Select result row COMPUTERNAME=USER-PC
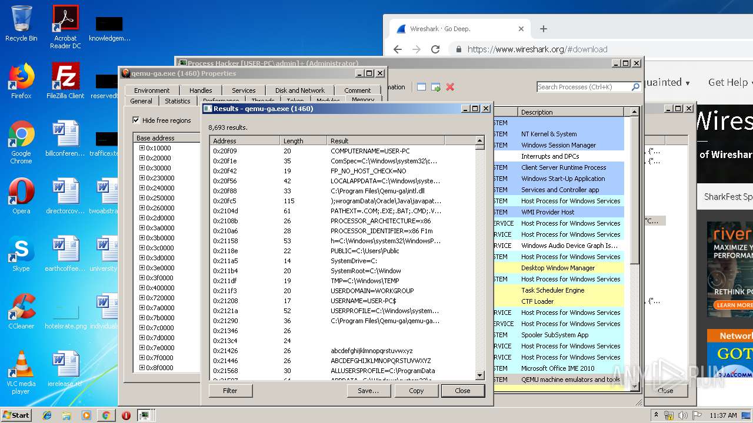 pyautogui.click(x=342, y=151)
